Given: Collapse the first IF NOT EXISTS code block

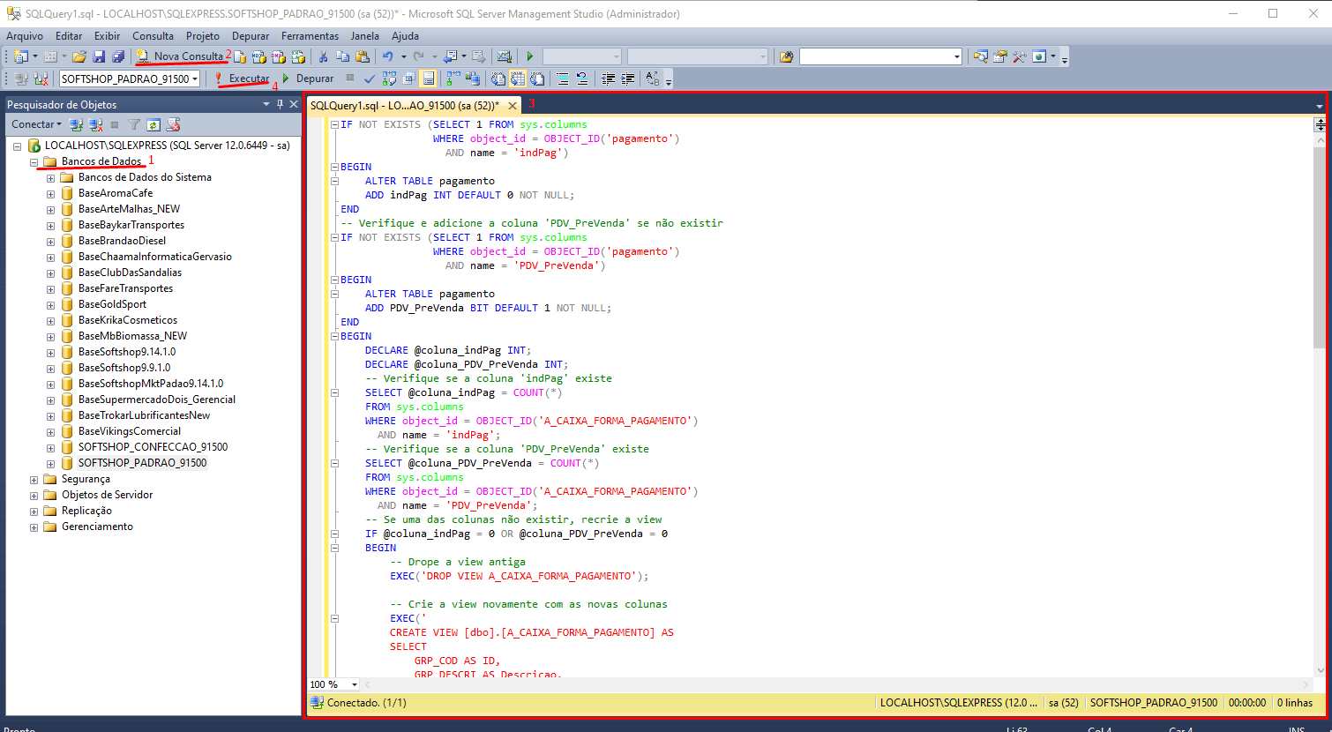Looking at the screenshot, I should [x=334, y=124].
